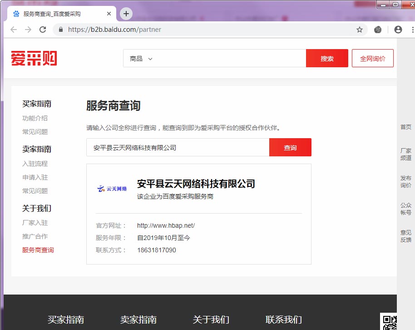The image size is (415, 330).
Task: Reload the page with refresh icon
Action: [43, 30]
